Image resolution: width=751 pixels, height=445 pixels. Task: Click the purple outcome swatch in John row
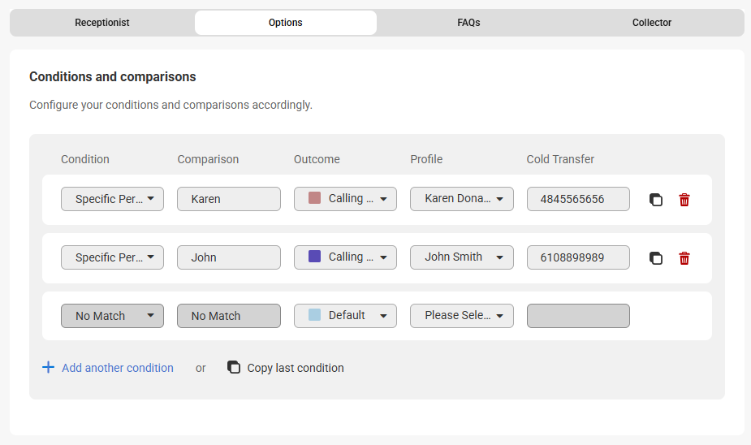click(315, 257)
